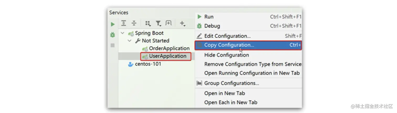The image size is (397, 113).
Task: Select UserApplication in the services tree
Action: 168,56
